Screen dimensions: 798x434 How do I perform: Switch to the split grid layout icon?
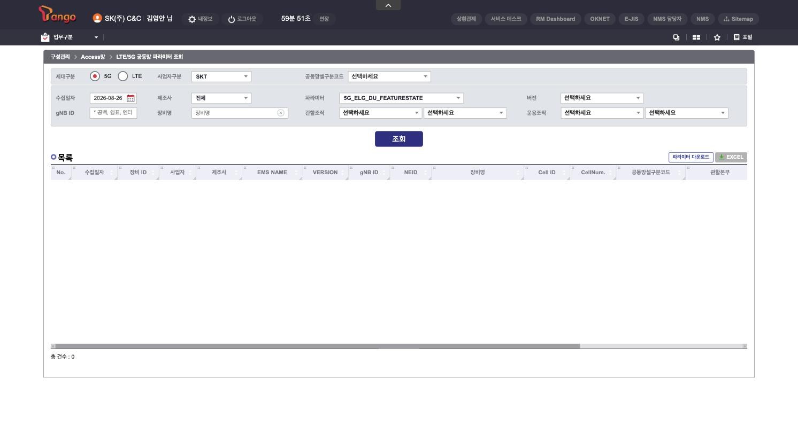pos(696,37)
